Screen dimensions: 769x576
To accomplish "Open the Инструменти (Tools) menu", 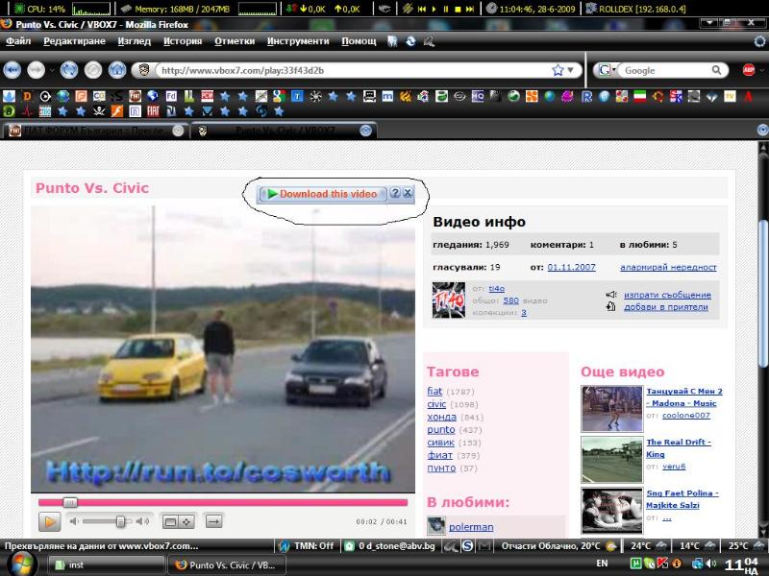I will pyautogui.click(x=298, y=41).
